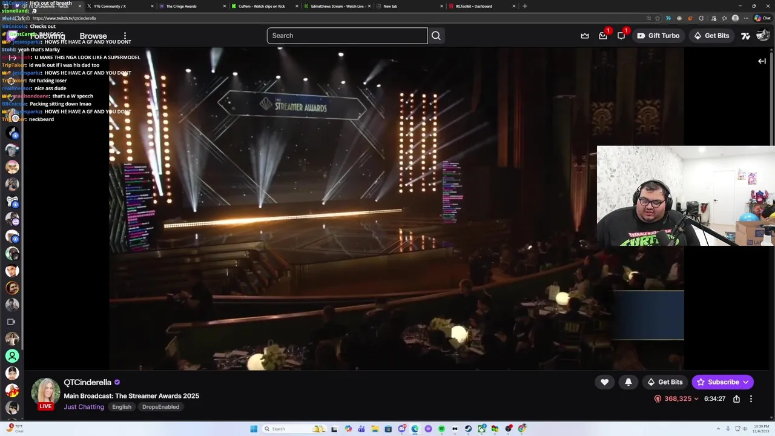This screenshot has width=775, height=436.
Task: Follow-heart button for QTCinderella
Action: coord(604,382)
